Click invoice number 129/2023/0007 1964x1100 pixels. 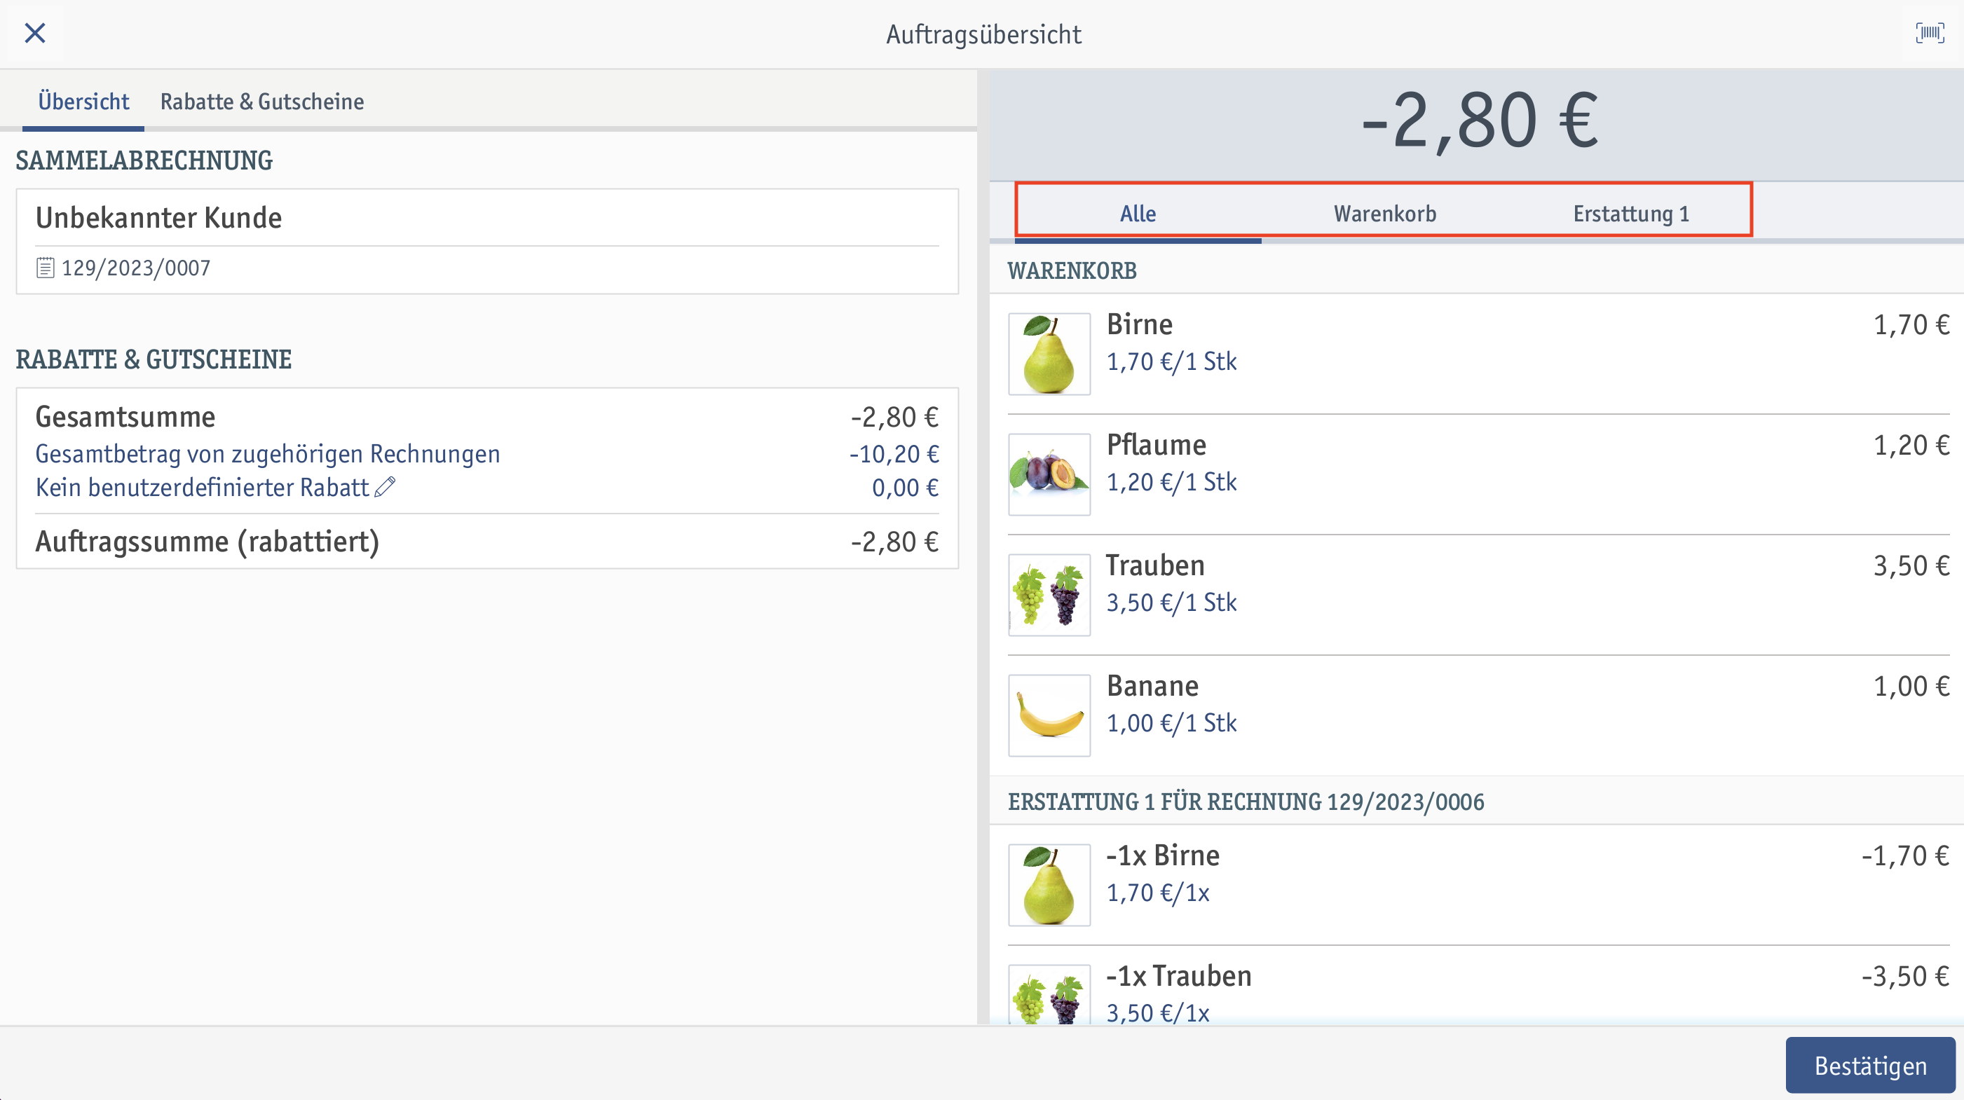(x=136, y=268)
